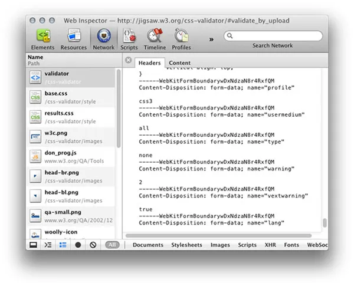Show the console drawer
Image resolution: width=354 pixels, height=283 pixels.
(48, 244)
